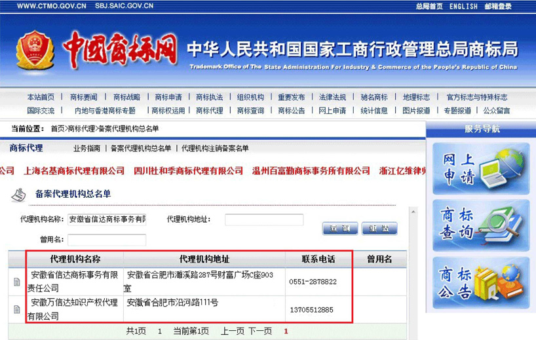
Task: Click document icon for 安徽省信达商标事务有限责任公司 row
Action: tap(17, 282)
